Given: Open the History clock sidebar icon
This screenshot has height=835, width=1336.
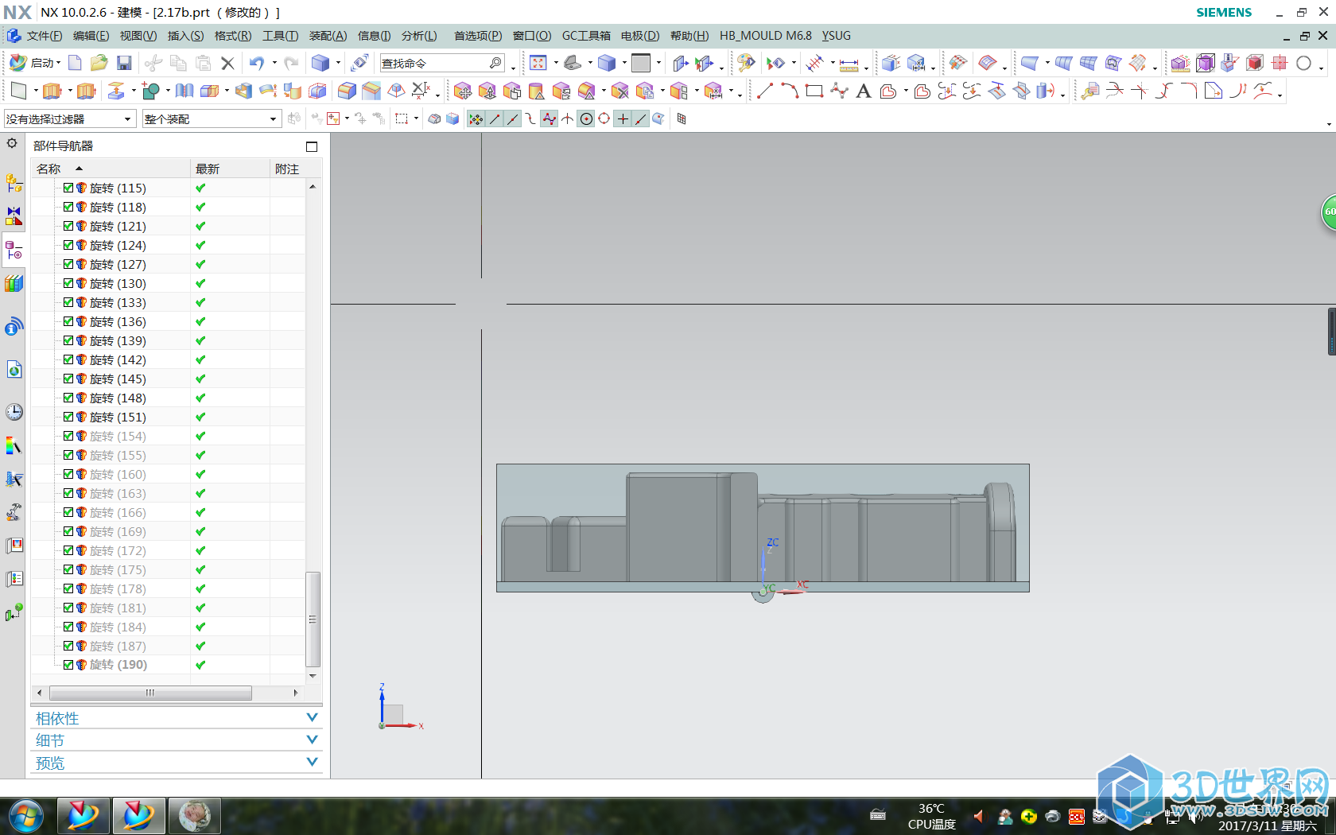Looking at the screenshot, I should (14, 412).
